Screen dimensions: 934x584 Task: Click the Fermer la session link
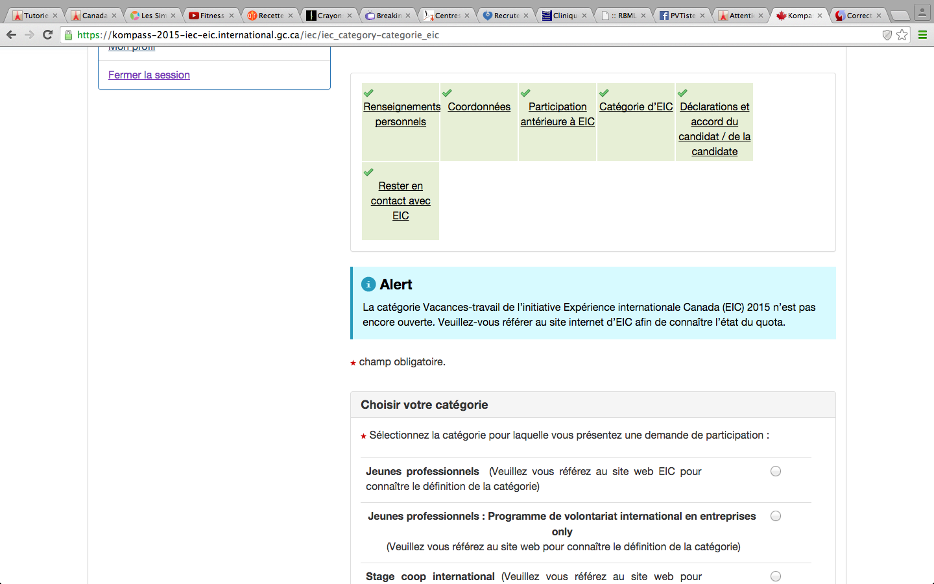149,75
